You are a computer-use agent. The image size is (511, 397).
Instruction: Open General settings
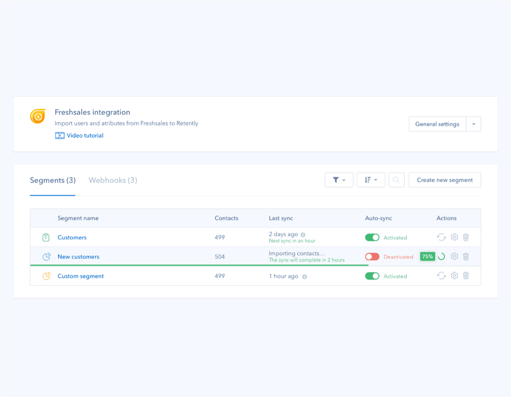[x=437, y=124]
